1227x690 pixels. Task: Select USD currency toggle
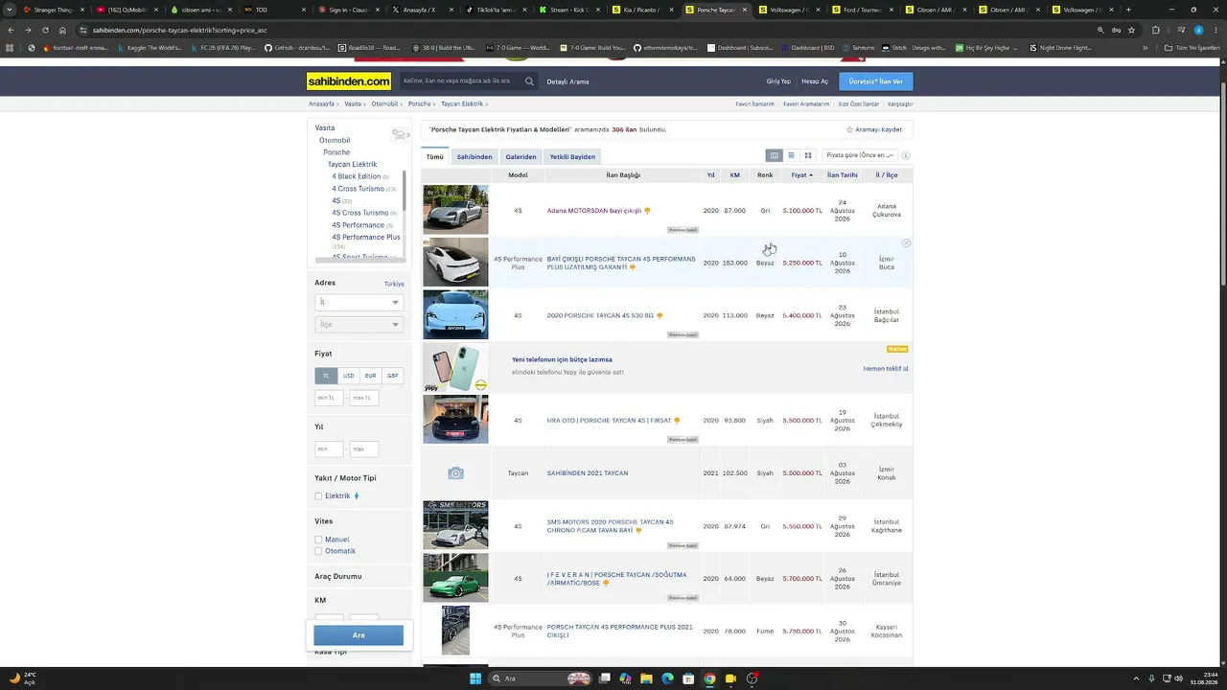349,376
